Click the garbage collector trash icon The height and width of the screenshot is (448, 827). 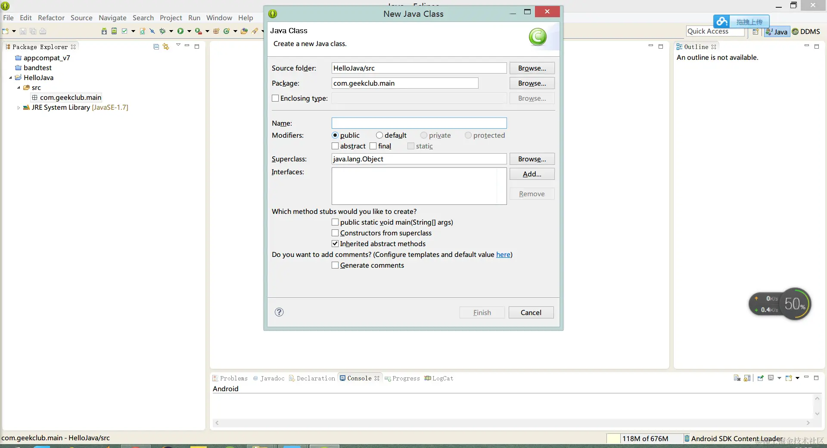pos(687,439)
